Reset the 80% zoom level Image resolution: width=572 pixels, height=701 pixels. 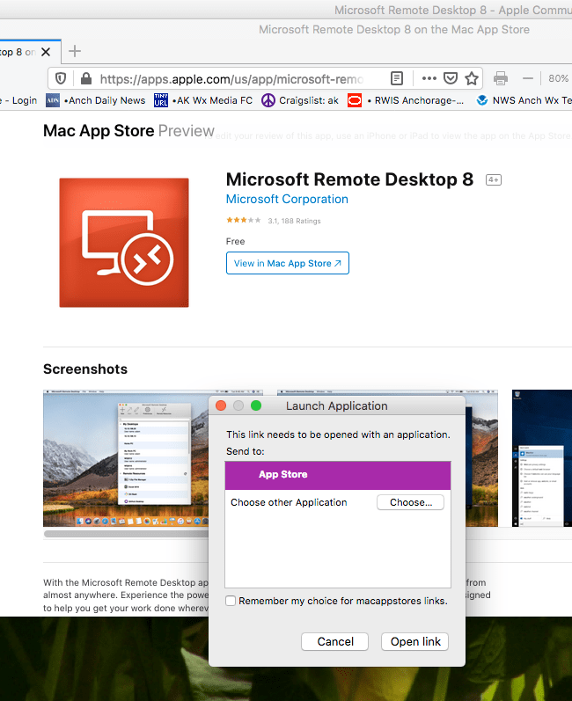[x=558, y=78]
